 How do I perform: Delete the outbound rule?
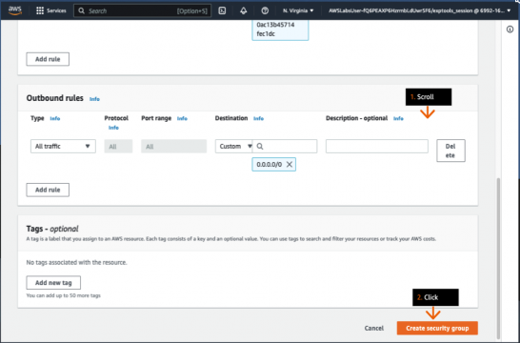450,151
